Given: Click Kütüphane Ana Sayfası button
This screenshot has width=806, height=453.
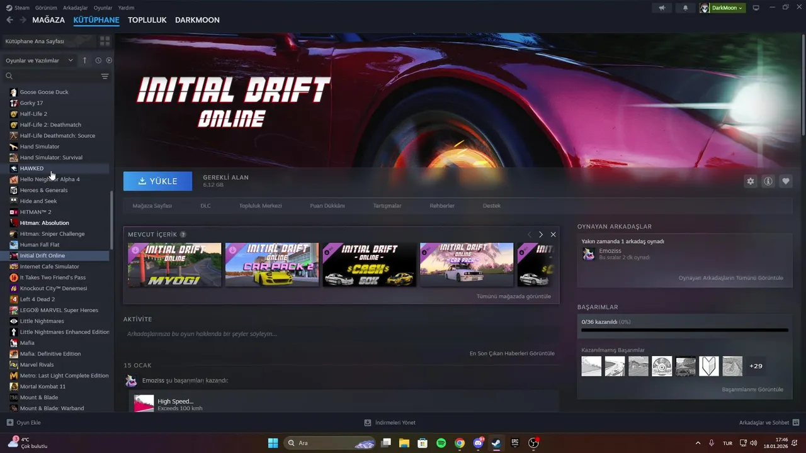Looking at the screenshot, I should 49,41.
